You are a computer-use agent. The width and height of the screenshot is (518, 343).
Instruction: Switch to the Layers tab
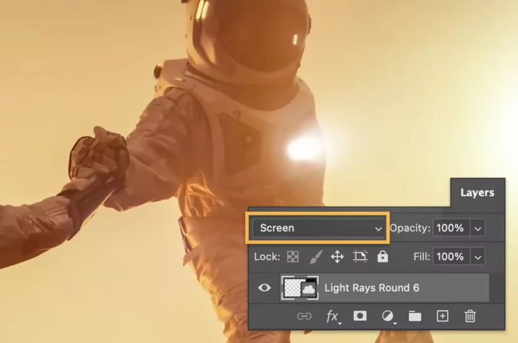[478, 193]
